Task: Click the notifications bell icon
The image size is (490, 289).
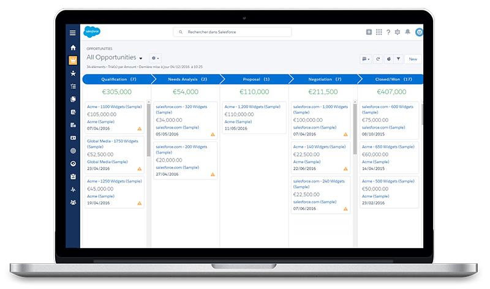Action: coord(407,32)
